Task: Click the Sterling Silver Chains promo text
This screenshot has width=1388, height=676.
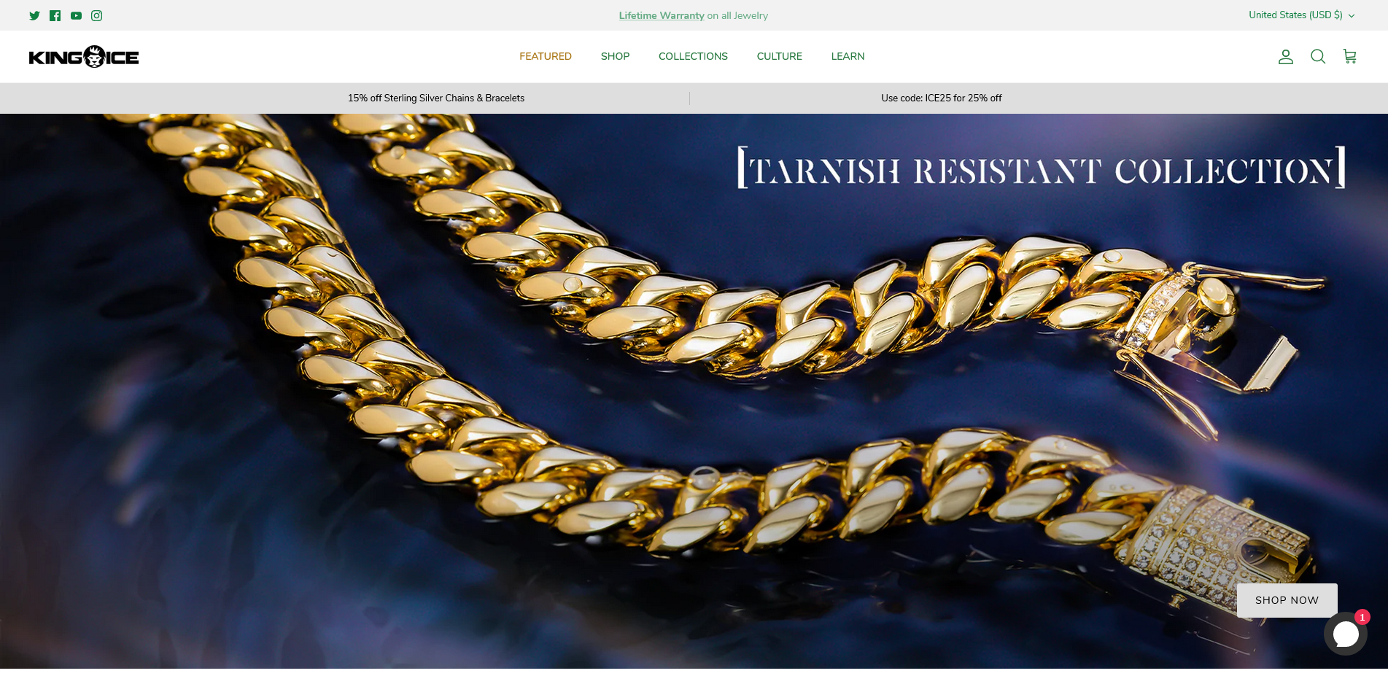Action: 435,98
